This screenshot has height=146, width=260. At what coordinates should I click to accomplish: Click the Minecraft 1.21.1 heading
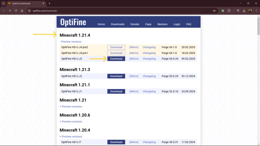point(75,85)
